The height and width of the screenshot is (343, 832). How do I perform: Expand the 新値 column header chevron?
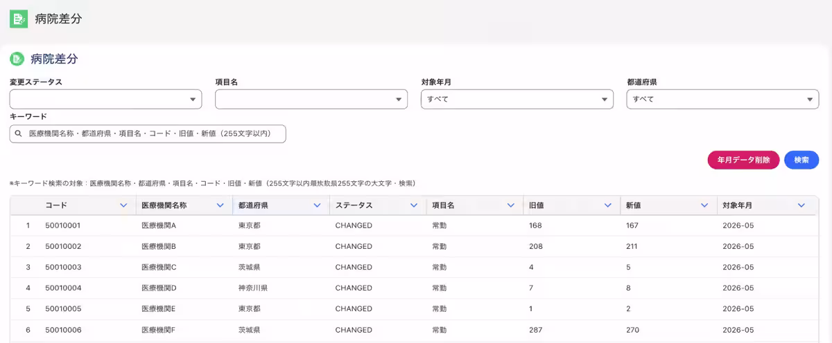coord(704,205)
